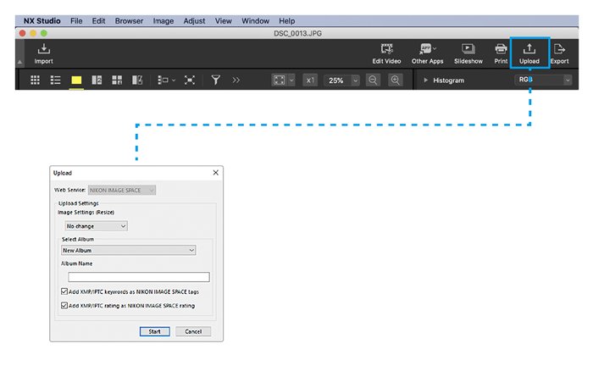Open the 25% zoom level dropdown

(342, 80)
